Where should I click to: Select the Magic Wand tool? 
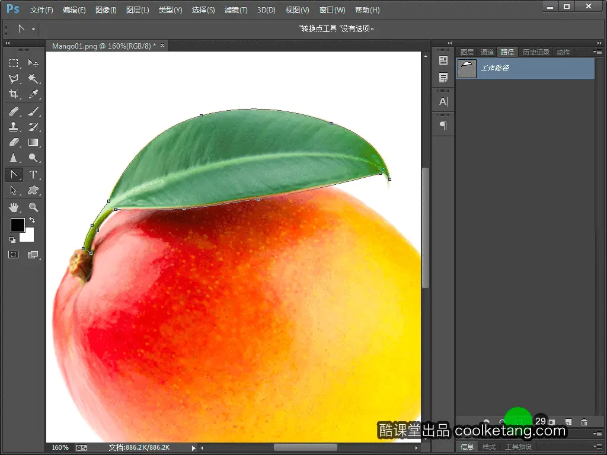tap(33, 79)
